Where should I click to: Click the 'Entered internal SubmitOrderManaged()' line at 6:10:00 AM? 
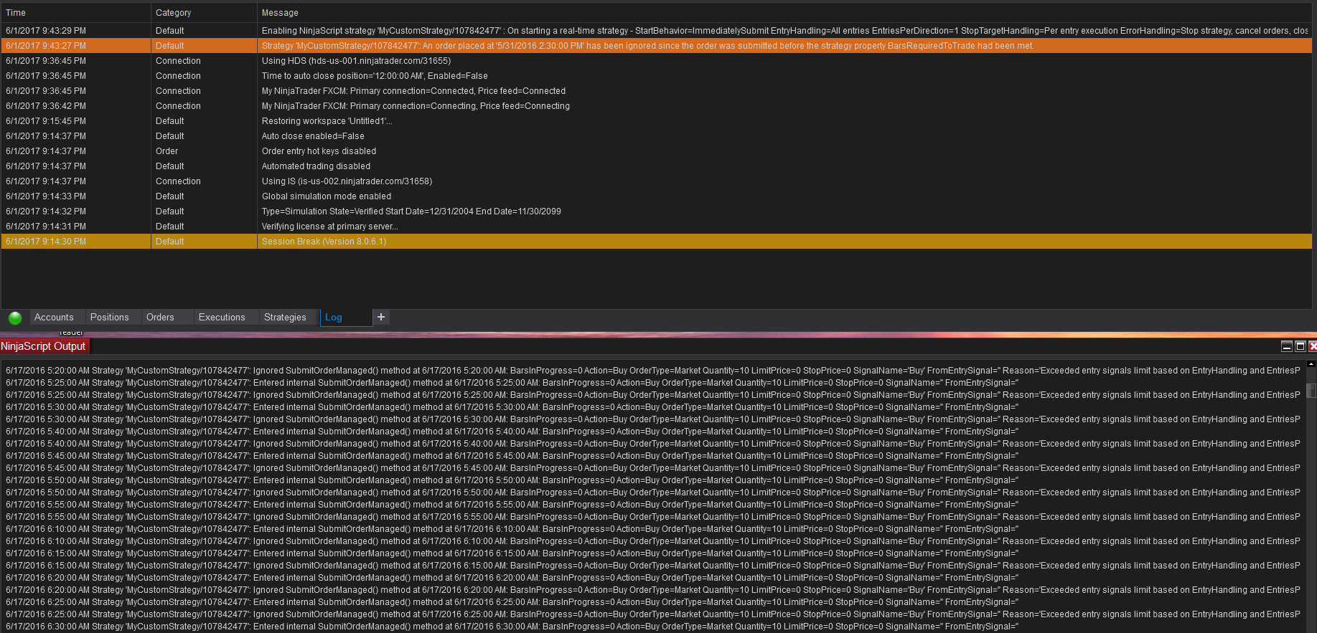[x=512, y=529]
